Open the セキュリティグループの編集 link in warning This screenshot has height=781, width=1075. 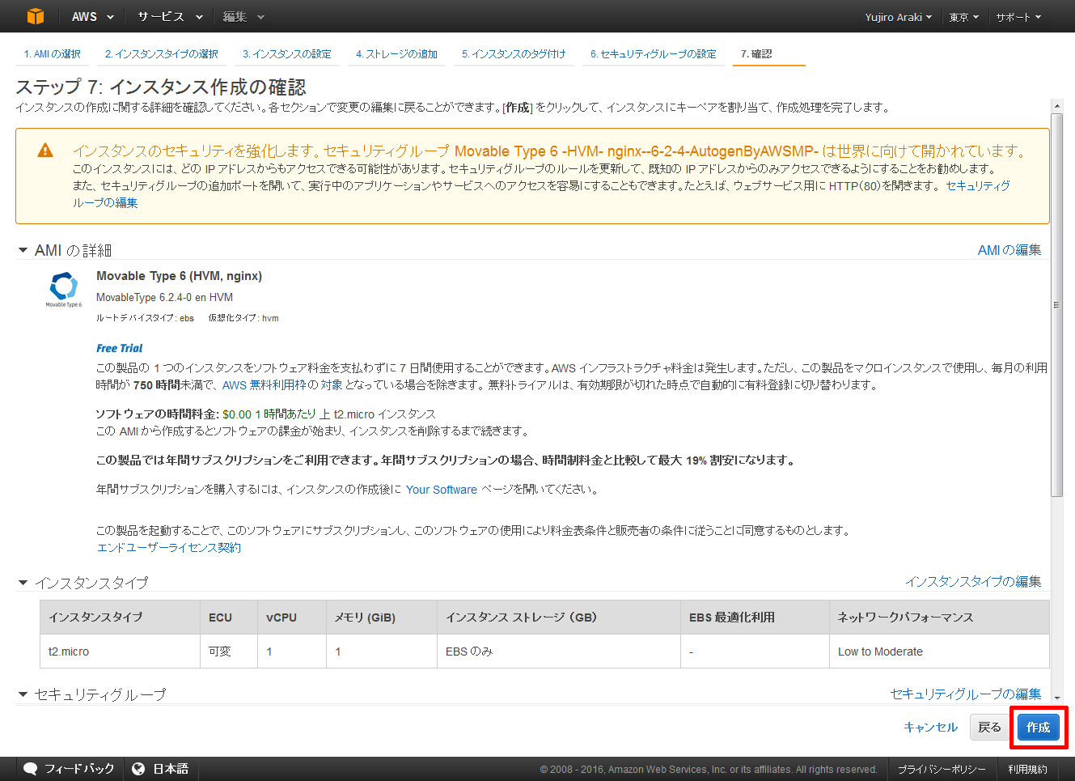978,186
